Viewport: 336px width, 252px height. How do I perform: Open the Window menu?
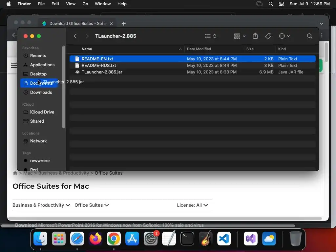(x=103, y=4)
